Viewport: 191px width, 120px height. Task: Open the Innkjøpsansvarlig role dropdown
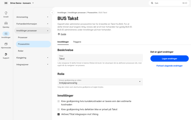(x=100, y=82)
